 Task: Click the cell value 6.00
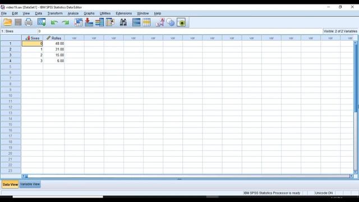point(54,61)
